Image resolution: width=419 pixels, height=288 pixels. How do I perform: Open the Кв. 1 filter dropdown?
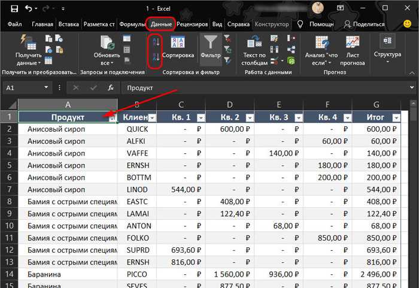(x=201, y=118)
